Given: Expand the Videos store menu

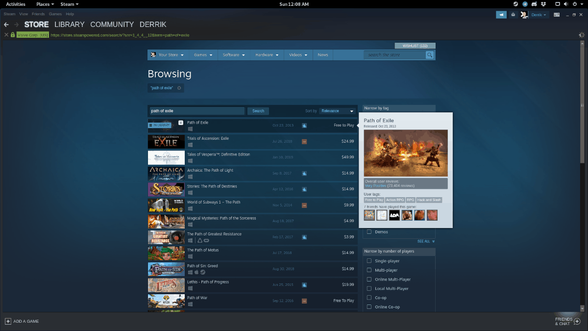Looking at the screenshot, I should coord(298,55).
